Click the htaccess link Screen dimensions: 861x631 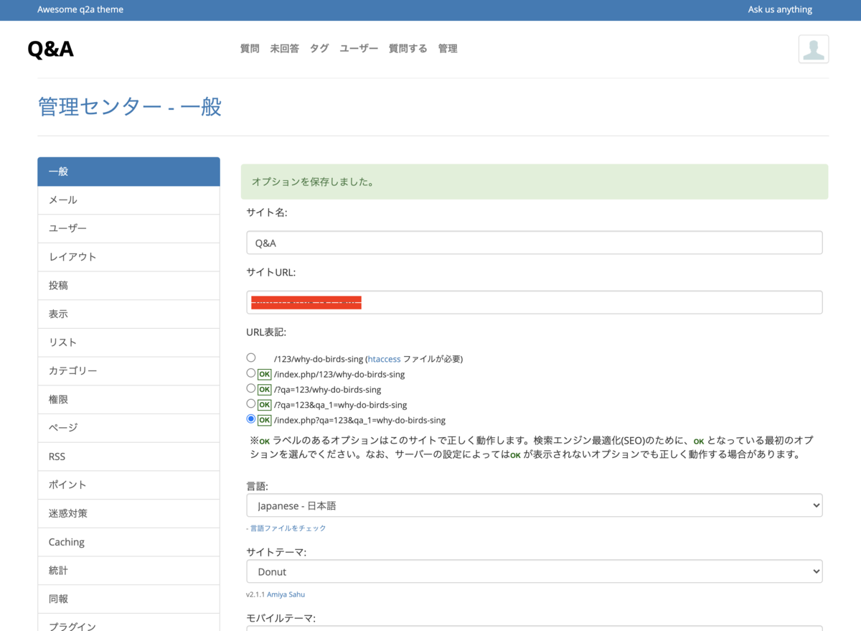coord(384,359)
